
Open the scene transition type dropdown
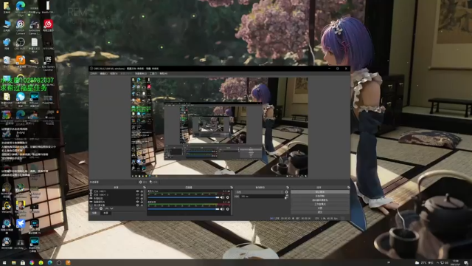pyautogui.click(x=260, y=192)
